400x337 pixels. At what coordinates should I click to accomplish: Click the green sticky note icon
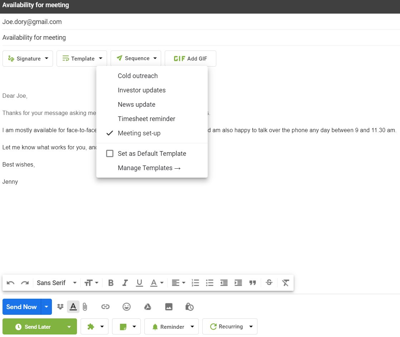click(123, 327)
